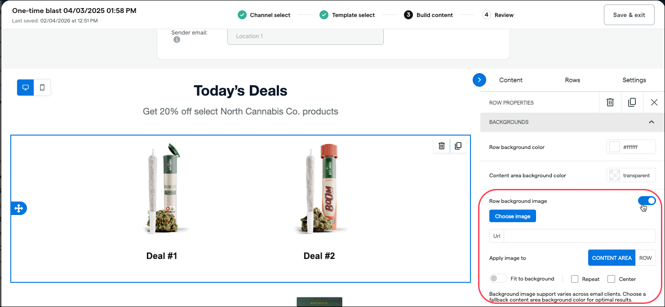The image size is (665, 307).
Task: Click the sender email info icon
Action: tap(177, 40)
